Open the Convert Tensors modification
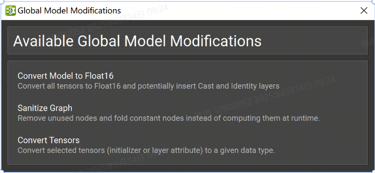 tap(48, 140)
